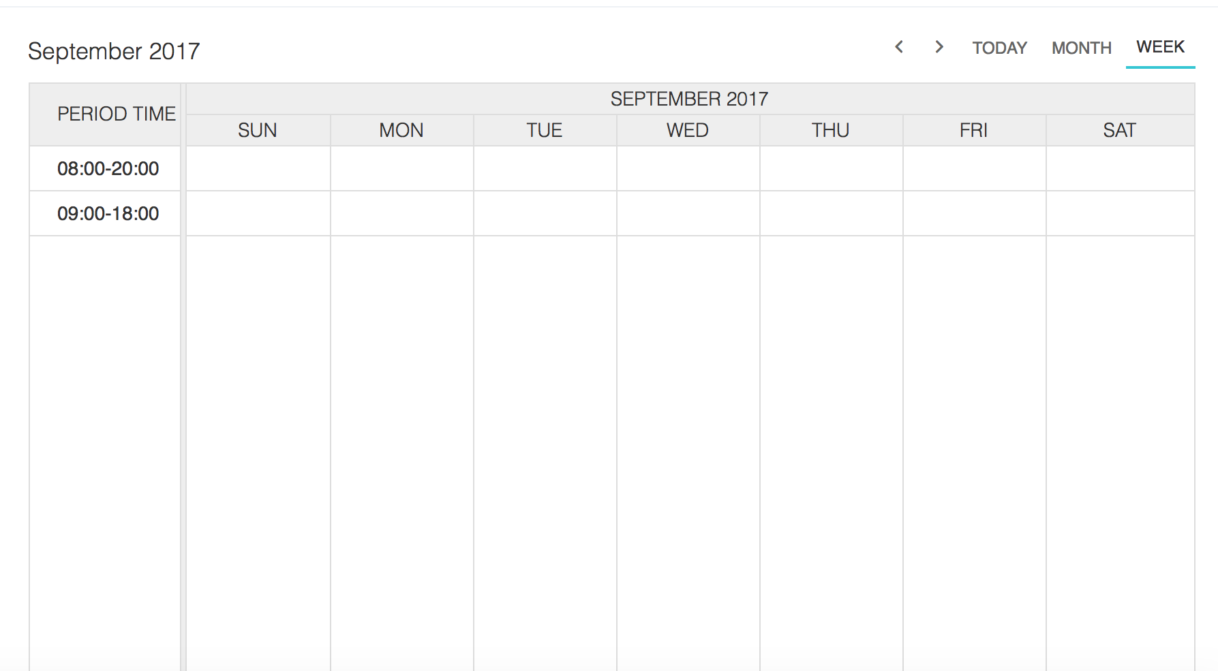The image size is (1218, 671).
Task: Click the right arrow to view next week
Action: point(939,47)
